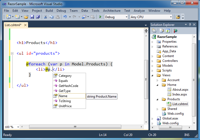Select the RazorSample project node
This screenshot has width=200, height=140.
(167, 37)
